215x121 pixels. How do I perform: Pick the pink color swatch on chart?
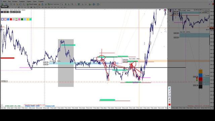[x=19, y=19]
